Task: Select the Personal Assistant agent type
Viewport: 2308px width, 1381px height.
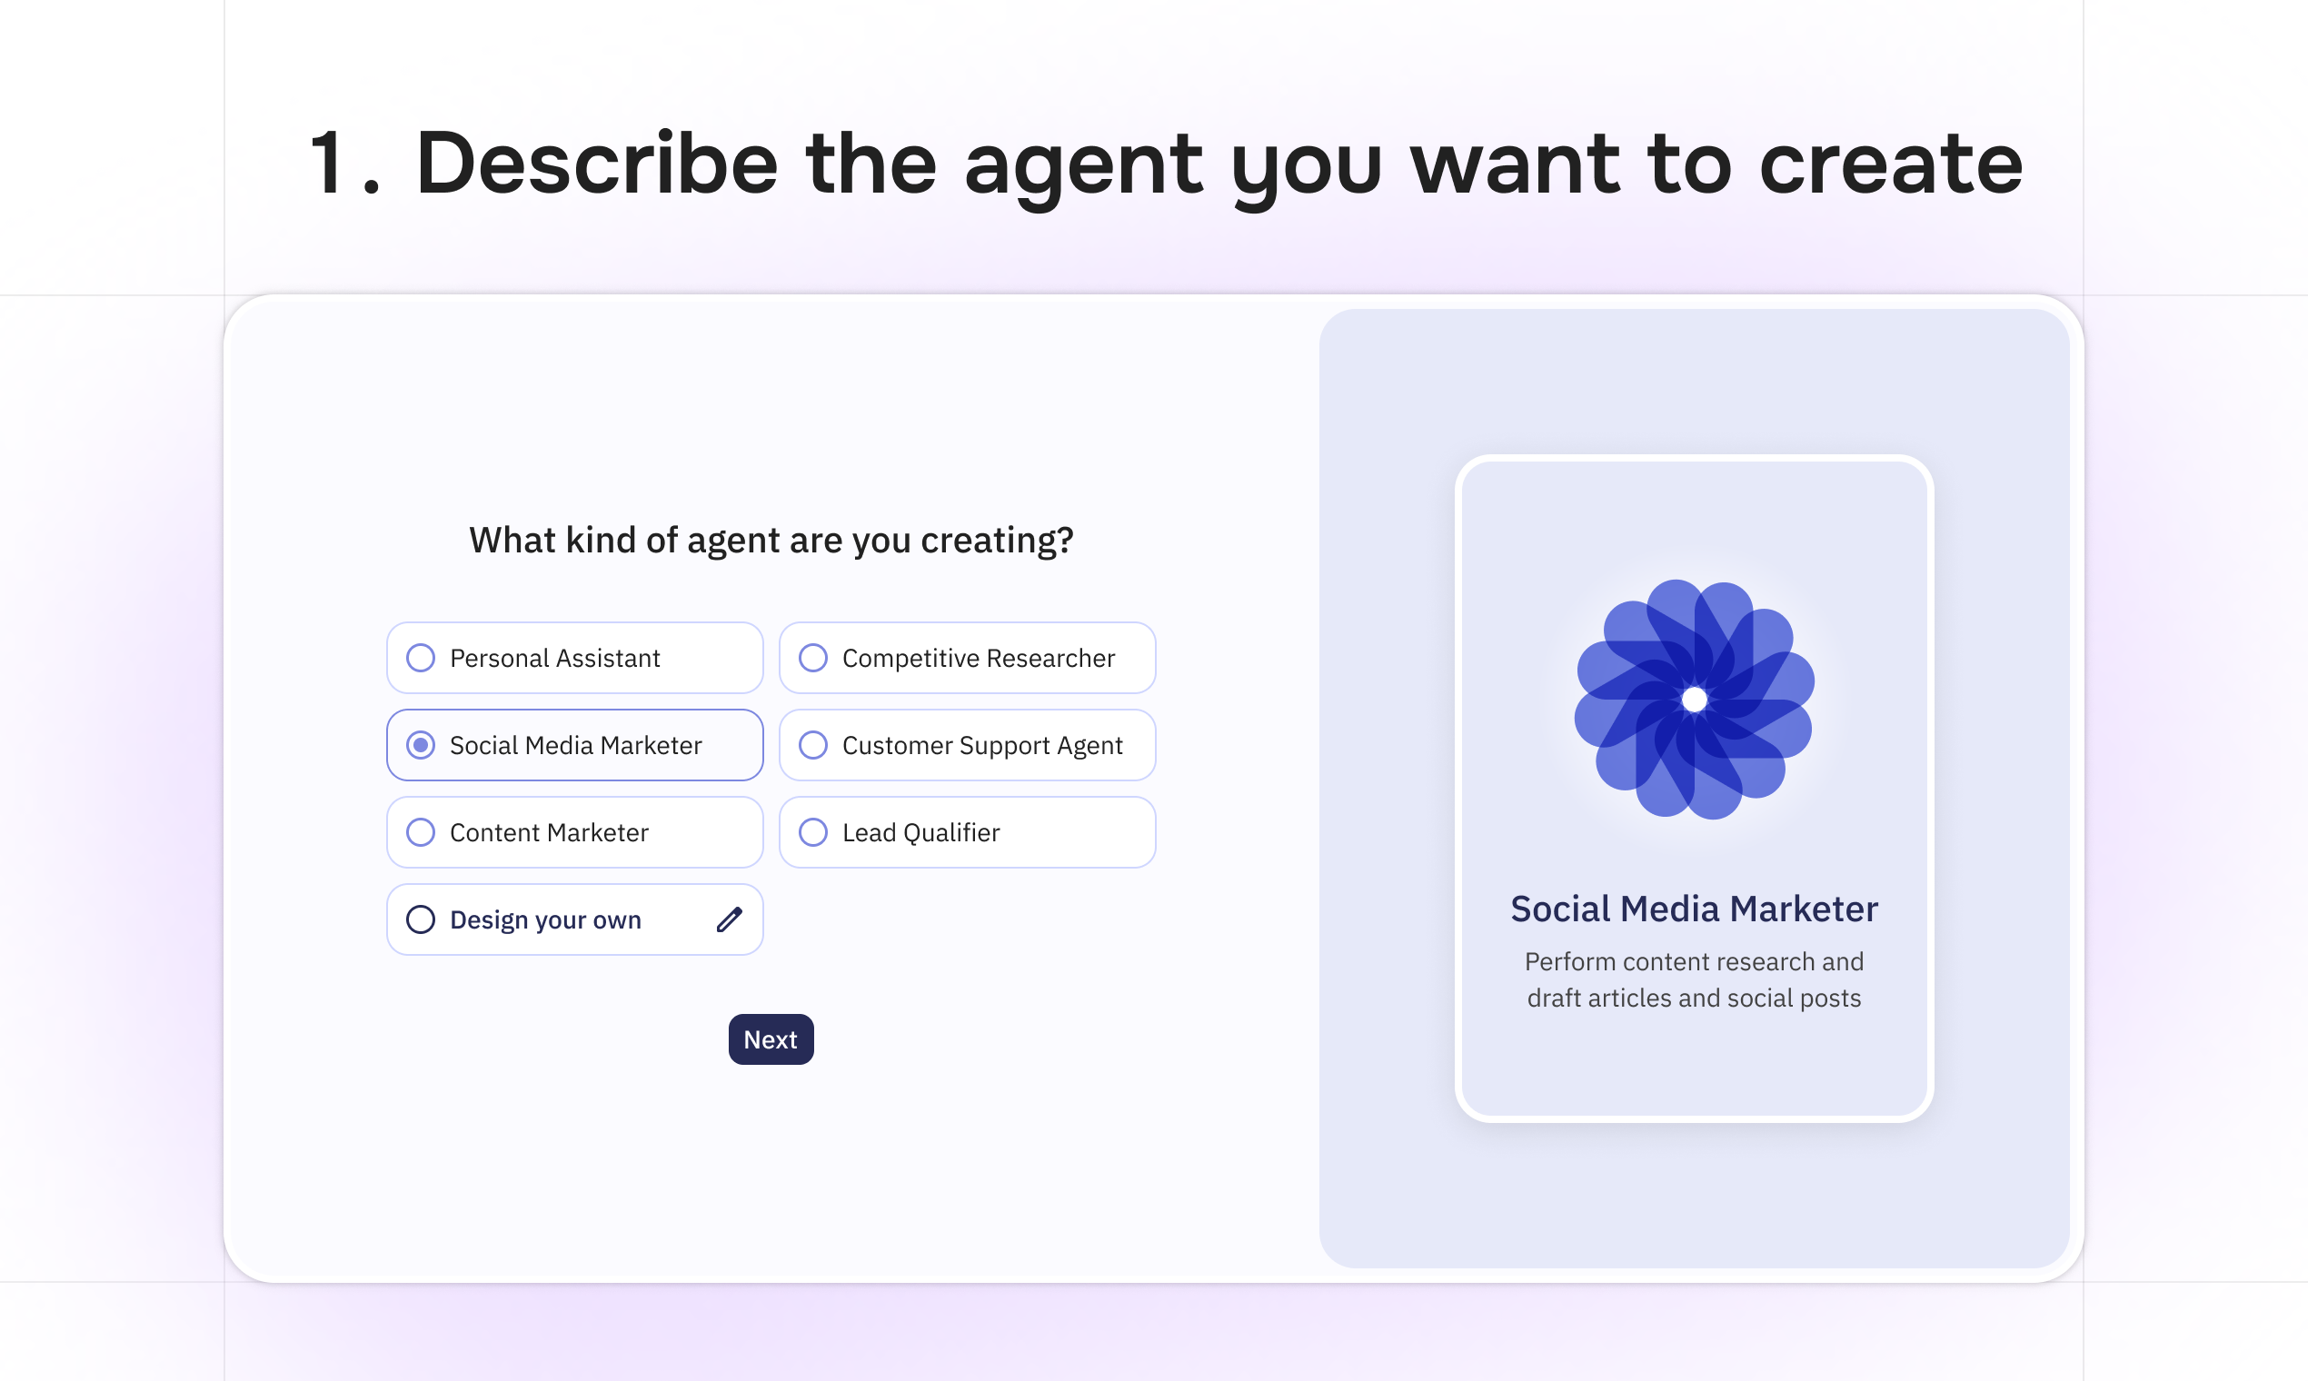Action: [x=574, y=658]
